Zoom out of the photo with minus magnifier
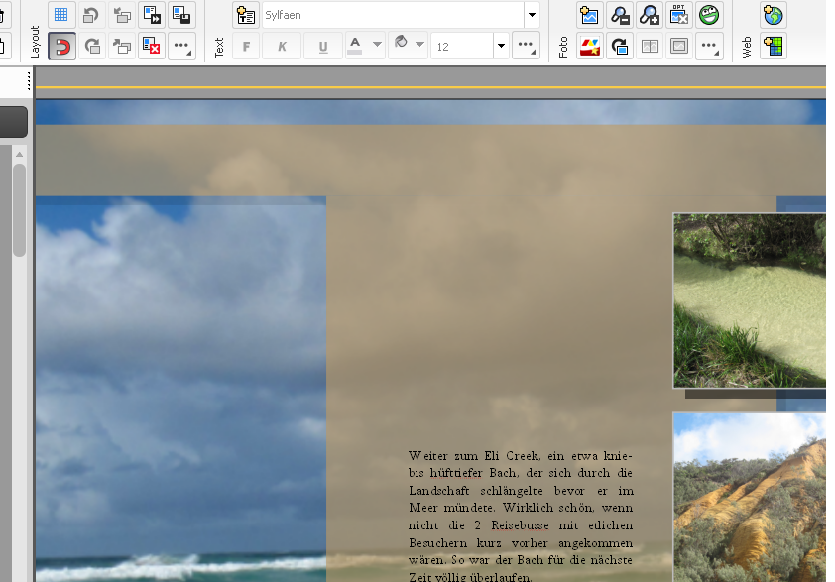 pos(620,15)
